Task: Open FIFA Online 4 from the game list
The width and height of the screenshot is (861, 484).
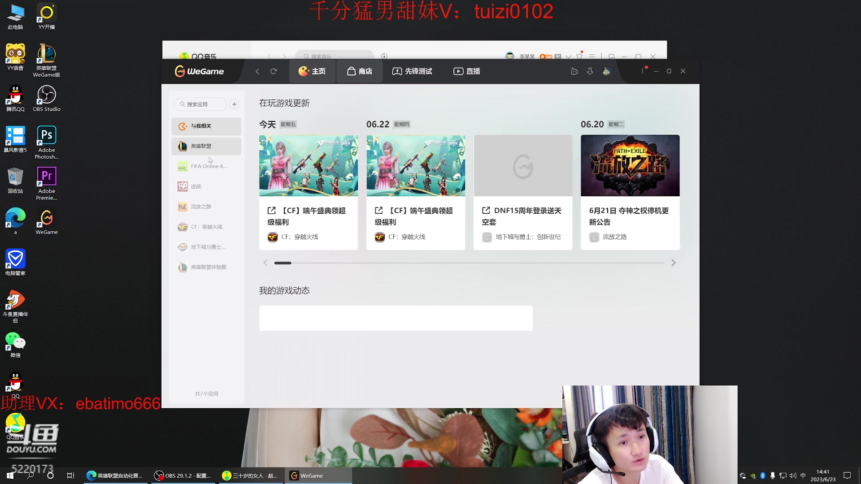Action: click(206, 166)
